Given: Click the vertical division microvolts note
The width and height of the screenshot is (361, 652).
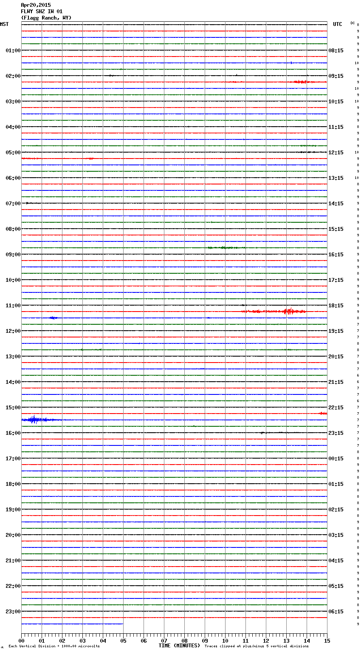Looking at the screenshot, I should [x=54, y=646].
